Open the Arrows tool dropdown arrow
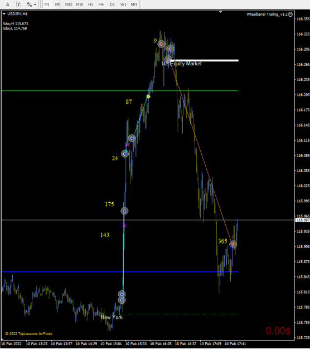Screen dimensions: 310x349 [35, 4]
